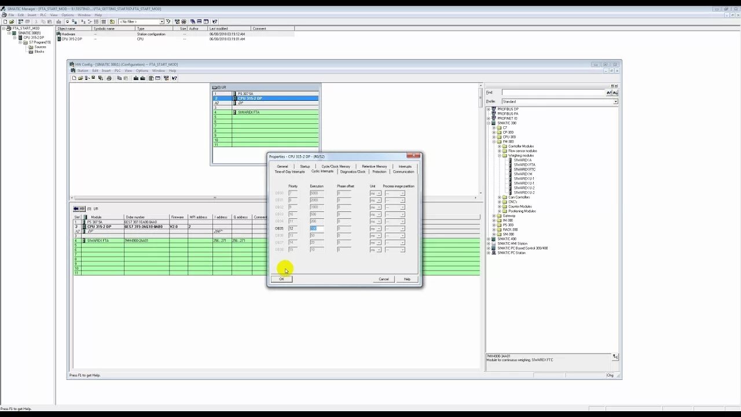Open the No Filter dropdown in SIMATIC Manager
Viewport: 741px width, 417px height.
point(162,21)
